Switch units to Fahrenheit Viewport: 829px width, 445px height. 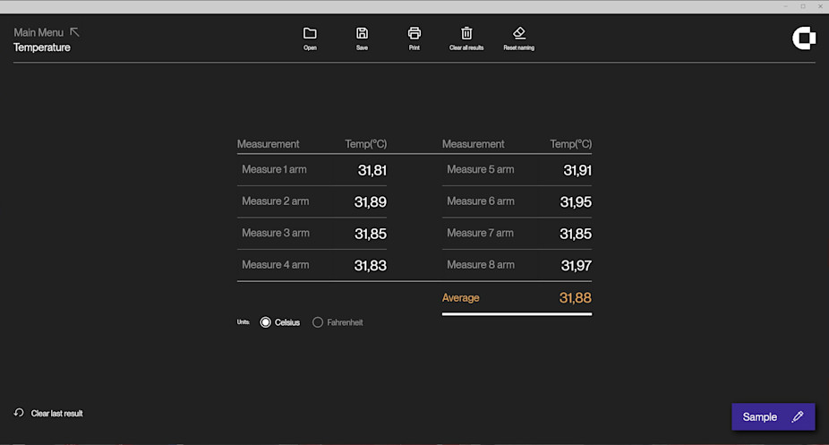coord(318,322)
